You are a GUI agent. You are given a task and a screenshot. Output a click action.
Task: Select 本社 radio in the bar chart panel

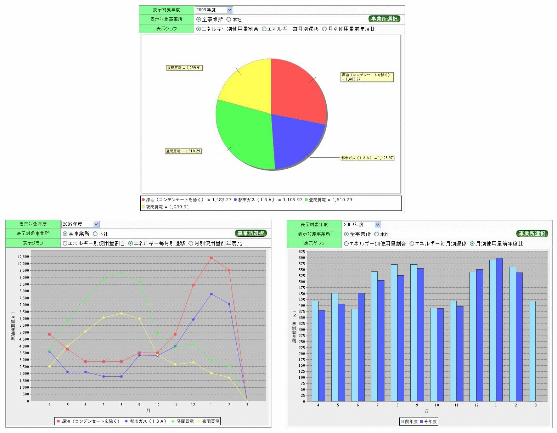pos(377,234)
